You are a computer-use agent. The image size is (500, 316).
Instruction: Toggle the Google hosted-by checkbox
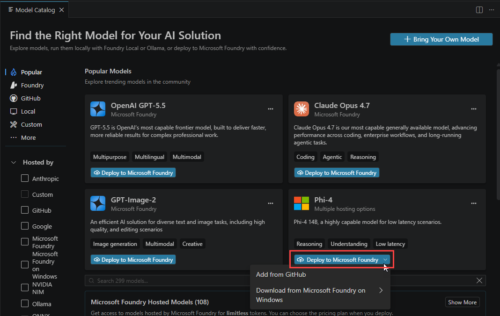coord(25,226)
